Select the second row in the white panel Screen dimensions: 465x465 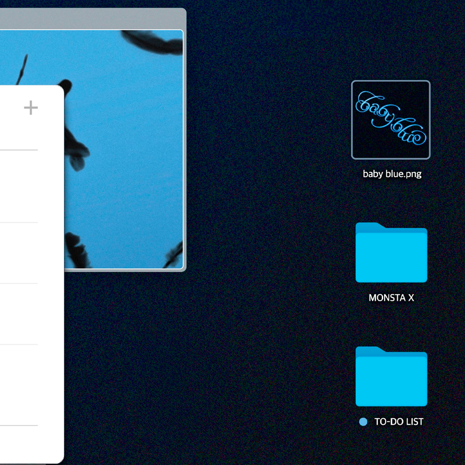click(23, 253)
